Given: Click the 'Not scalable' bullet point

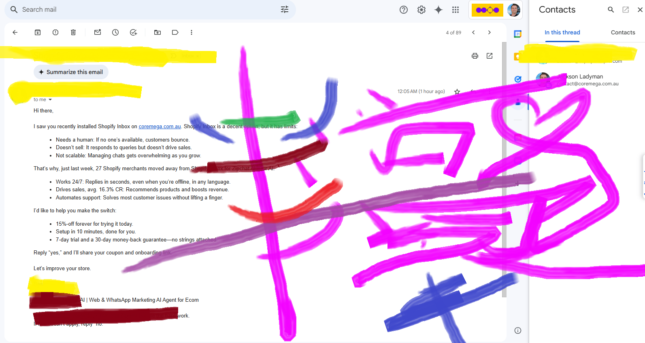Looking at the screenshot, I should click(x=128, y=156).
